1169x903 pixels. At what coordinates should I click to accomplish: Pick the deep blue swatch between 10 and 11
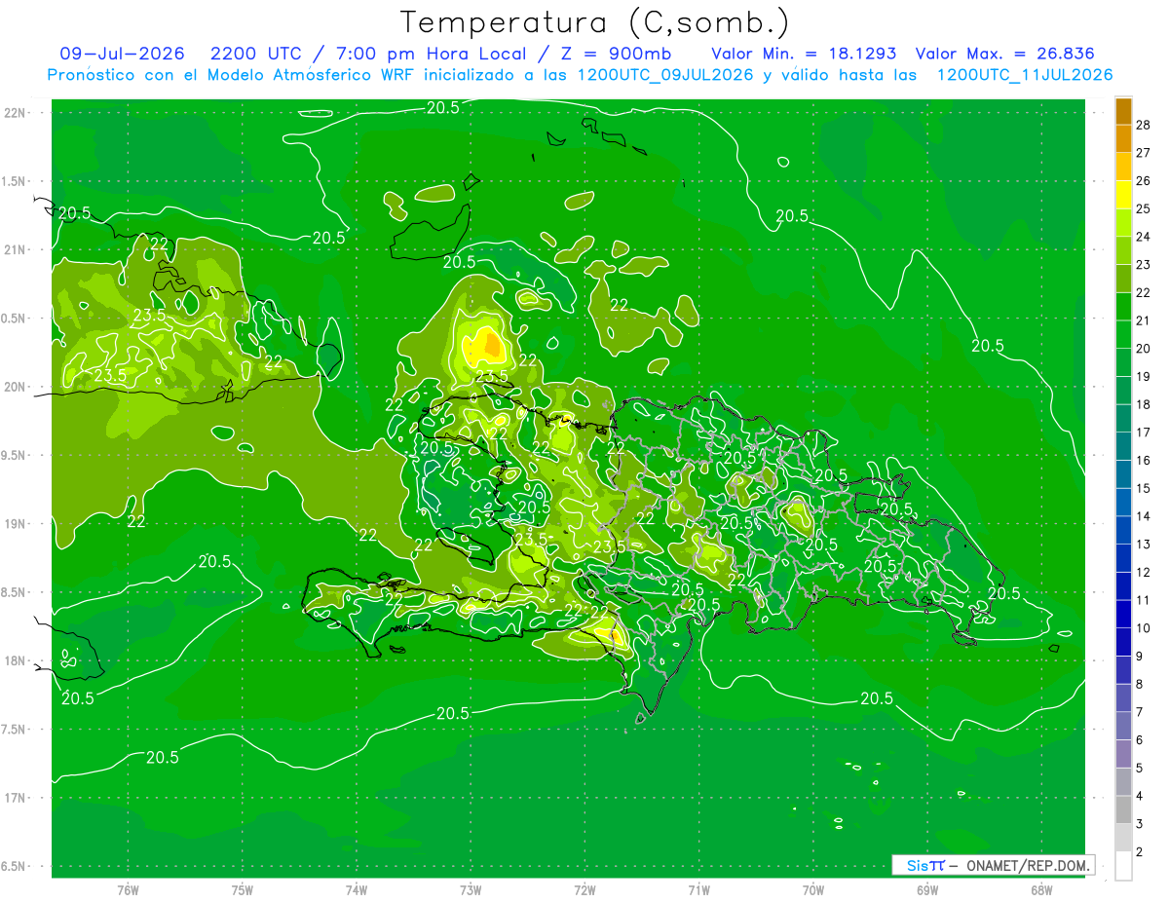(x=1123, y=614)
